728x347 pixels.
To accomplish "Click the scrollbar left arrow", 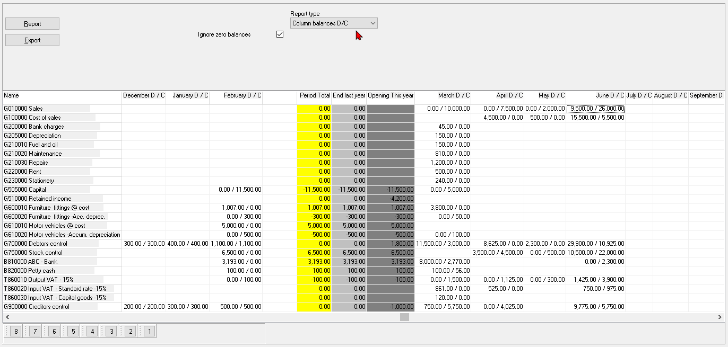I will tap(7, 317).
